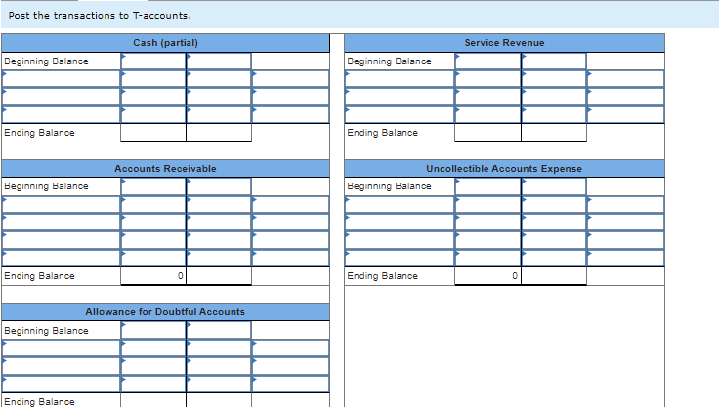Click Service Revenue ending balance credit cell
The image size is (719, 407).
554,133
